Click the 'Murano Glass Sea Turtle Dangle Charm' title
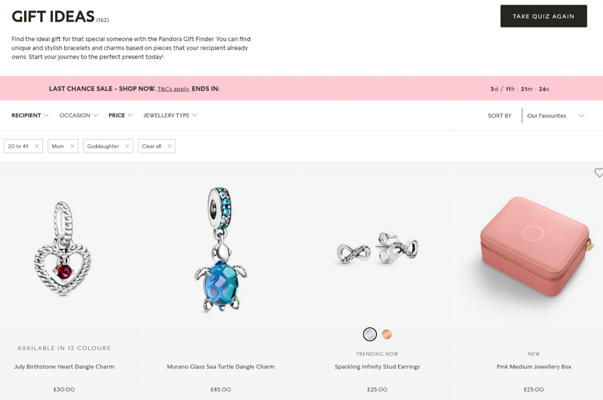 (221, 366)
